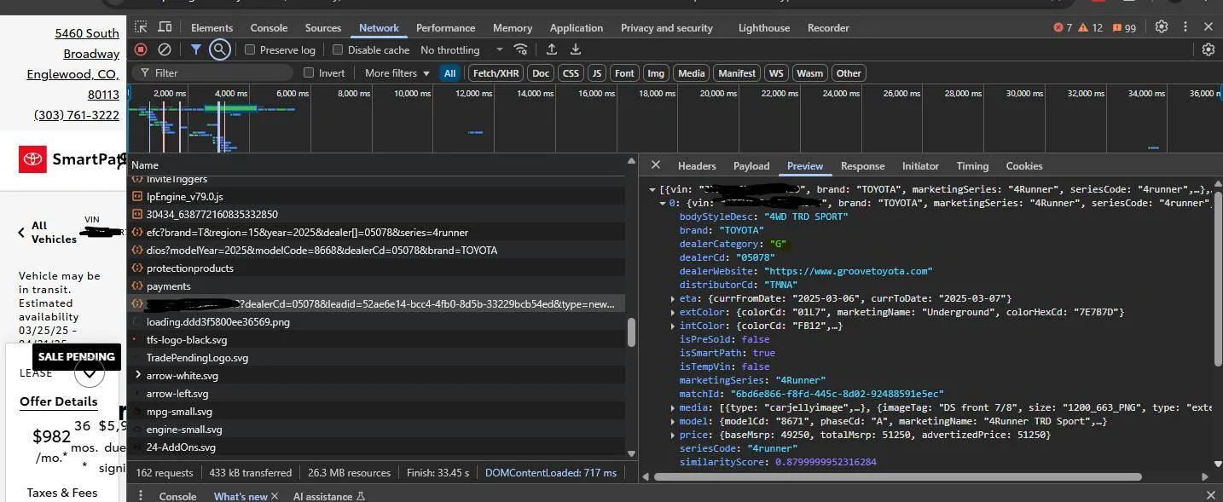This screenshot has height=502, width=1223.
Task: Expand the price object in preview
Action: [673, 435]
